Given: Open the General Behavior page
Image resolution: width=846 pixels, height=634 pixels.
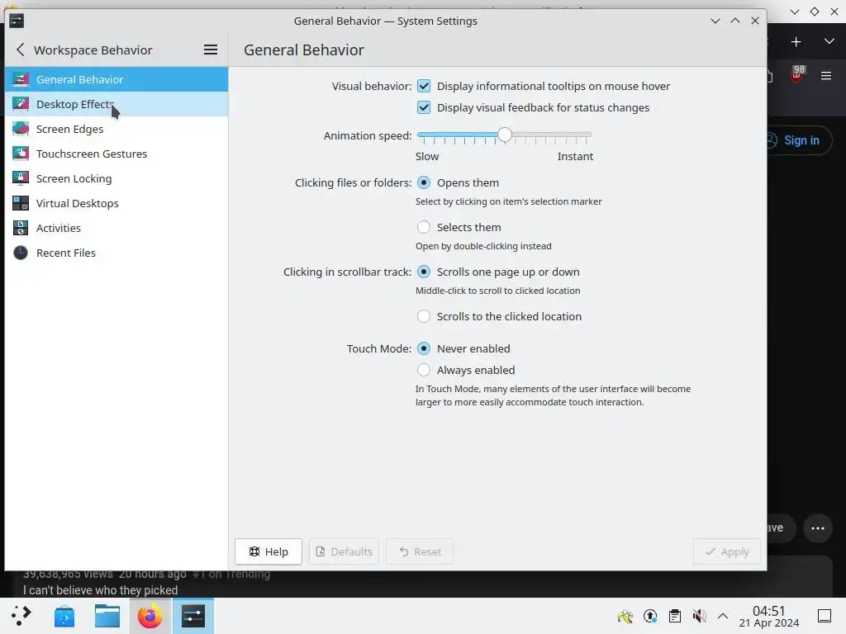Looking at the screenshot, I should 116,79.
